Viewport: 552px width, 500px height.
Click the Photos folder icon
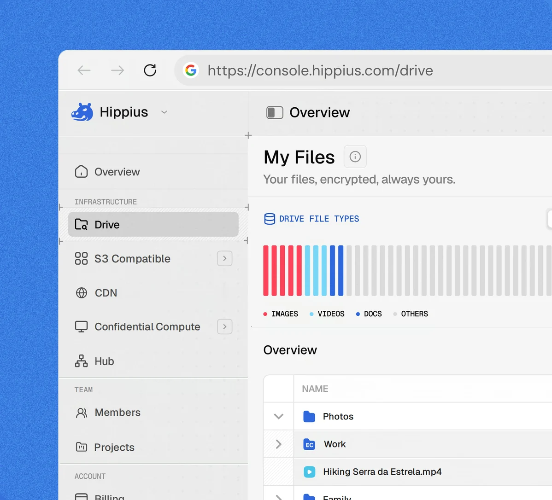309,416
